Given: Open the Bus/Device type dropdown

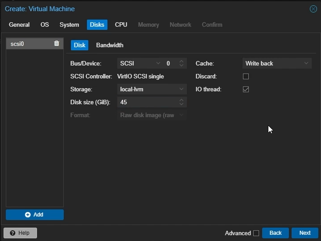Looking at the screenshot, I should [x=139, y=64].
